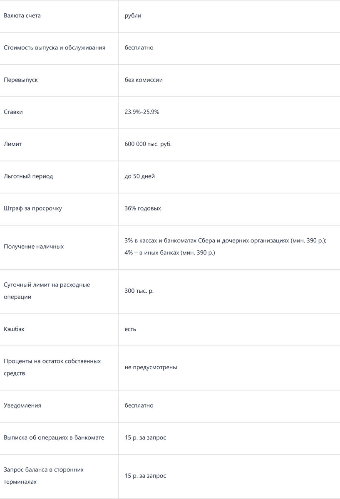Click the 'Льготный период' label
This screenshot has height=499, width=340.
tap(28, 176)
